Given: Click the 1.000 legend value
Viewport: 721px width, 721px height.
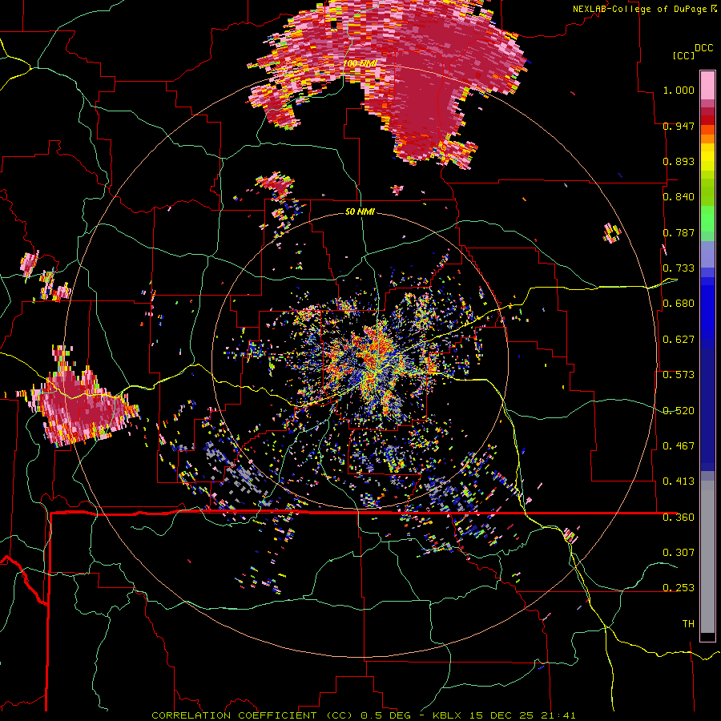Looking at the screenshot, I should tap(679, 90).
